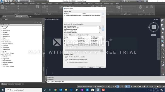Select Feature Lines in Toolspace tree
Screen dimensions: 165x92
tap(6, 36)
